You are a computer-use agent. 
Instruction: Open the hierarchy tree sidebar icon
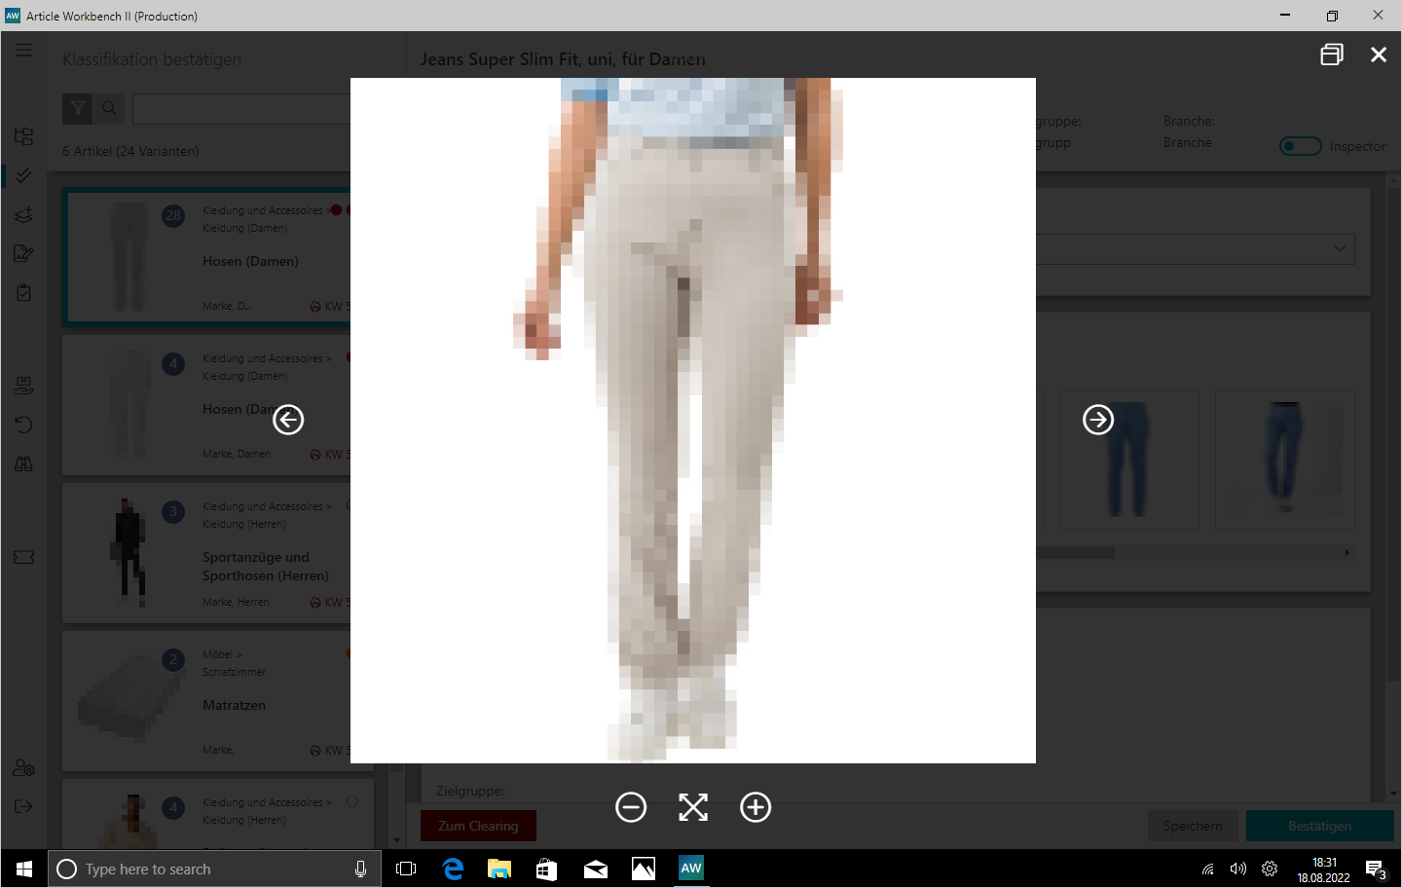pos(23,136)
